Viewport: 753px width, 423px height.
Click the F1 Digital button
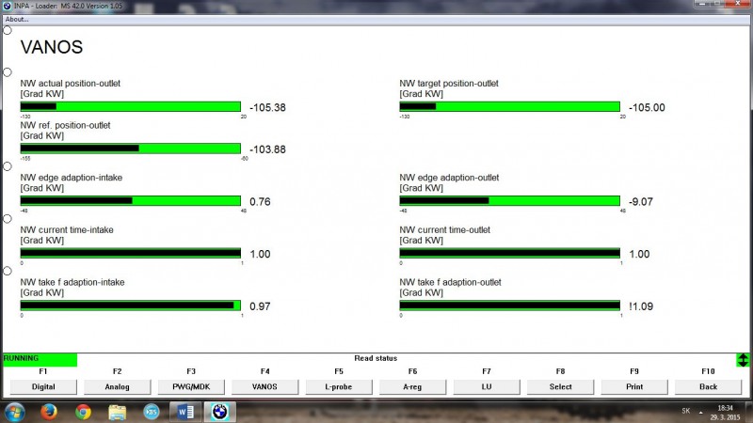pyautogui.click(x=43, y=386)
